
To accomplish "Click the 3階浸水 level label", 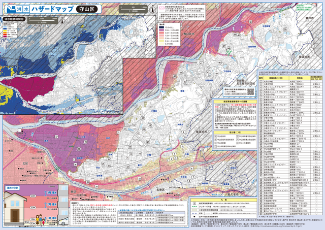I will point(52,192).
